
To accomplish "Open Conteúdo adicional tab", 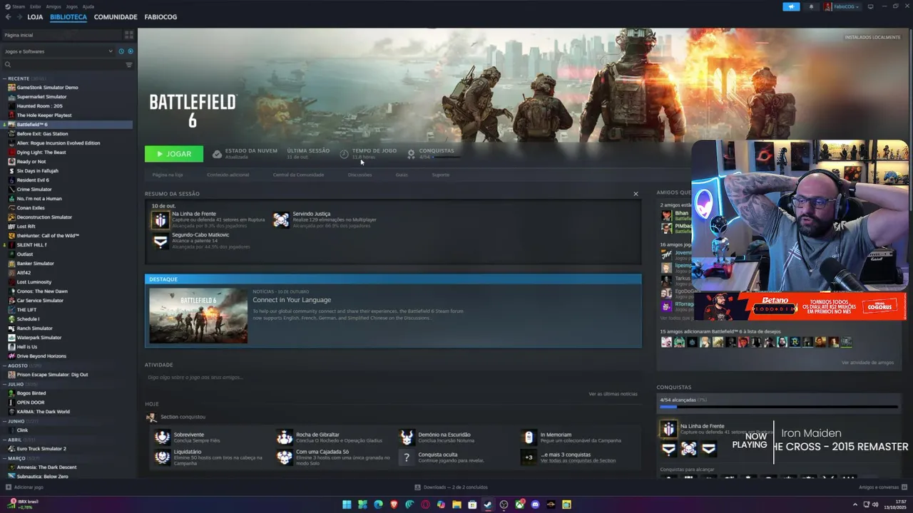I will coord(228,175).
